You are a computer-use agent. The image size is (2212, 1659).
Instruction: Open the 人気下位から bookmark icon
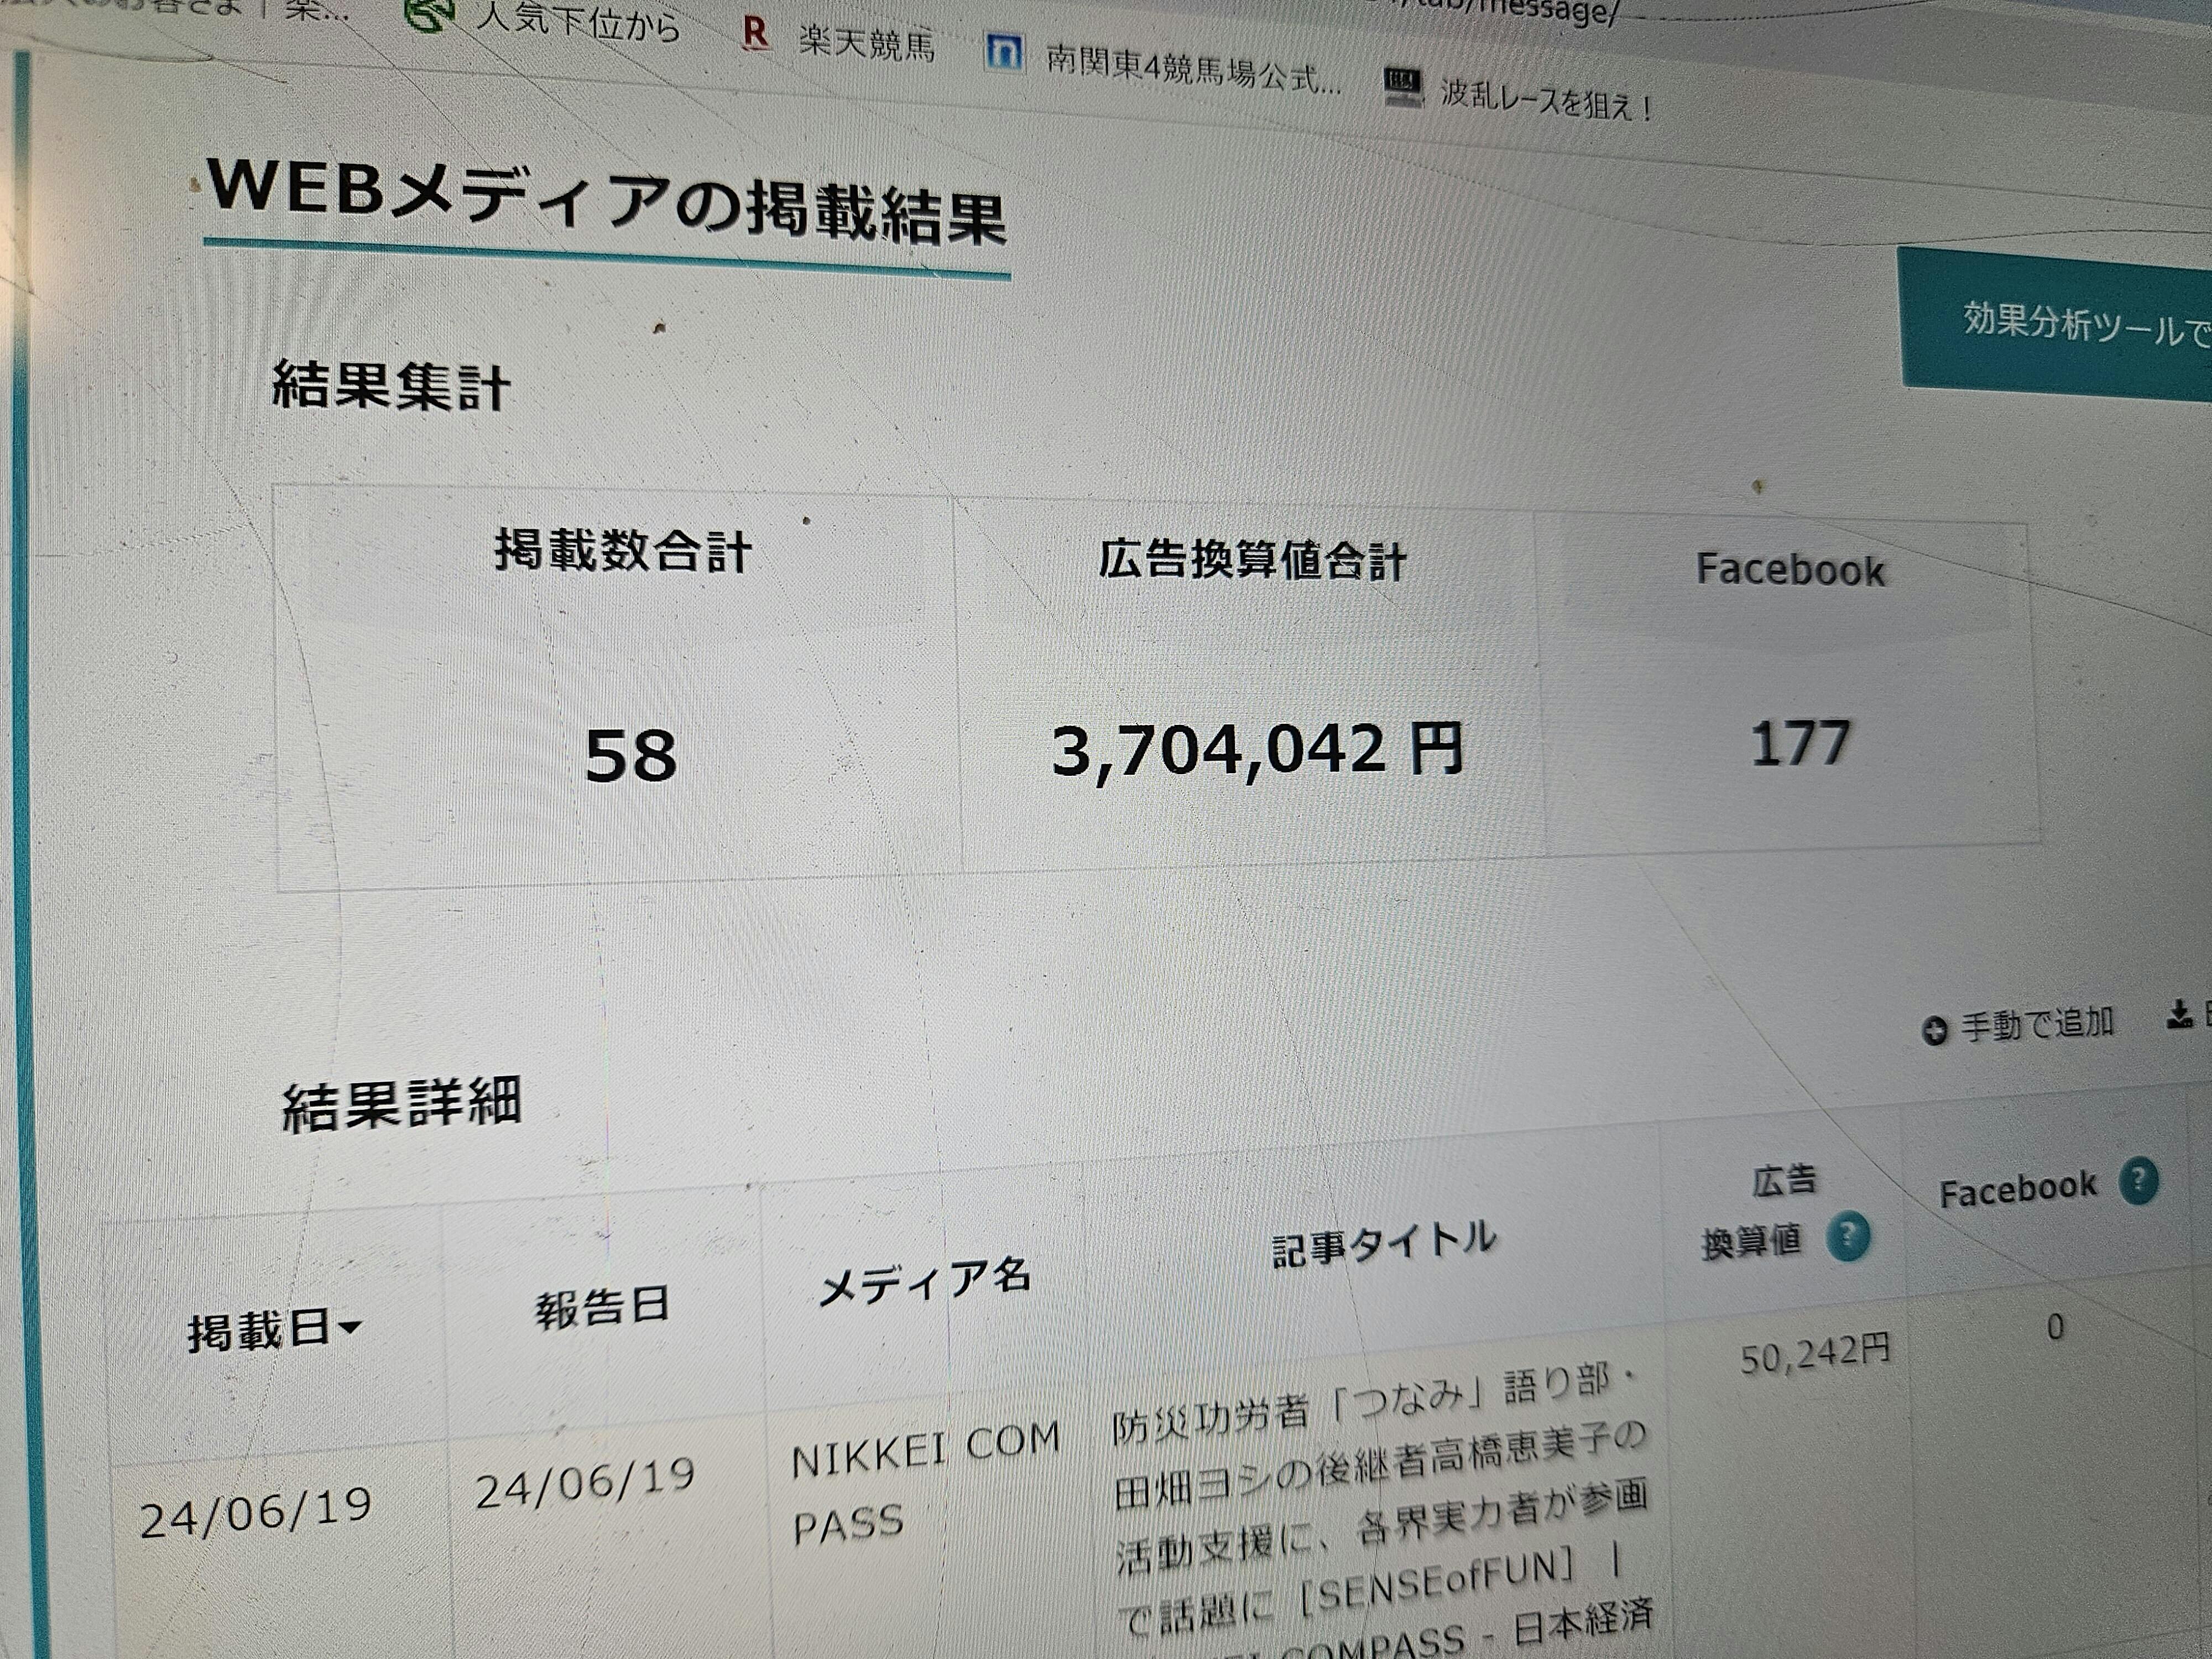click(430, 15)
